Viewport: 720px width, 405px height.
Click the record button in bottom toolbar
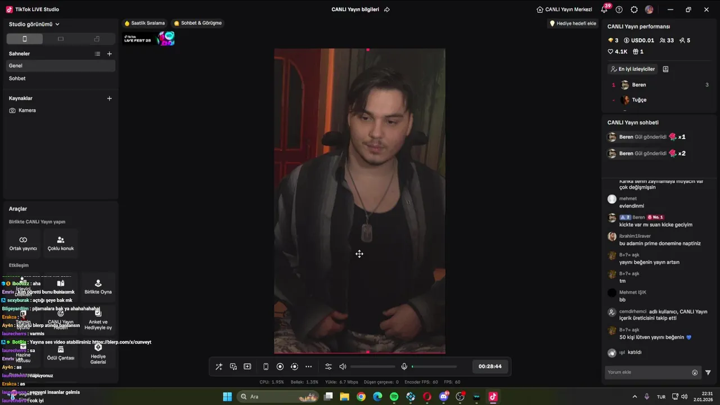click(280, 367)
